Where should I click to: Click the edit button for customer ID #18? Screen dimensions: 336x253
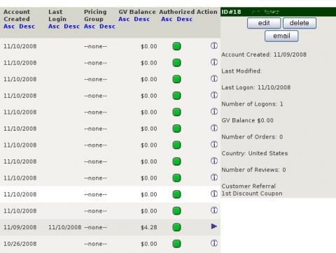pyautogui.click(x=264, y=23)
